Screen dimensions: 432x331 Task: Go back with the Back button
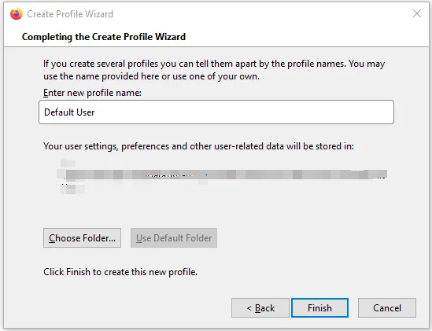click(x=260, y=308)
